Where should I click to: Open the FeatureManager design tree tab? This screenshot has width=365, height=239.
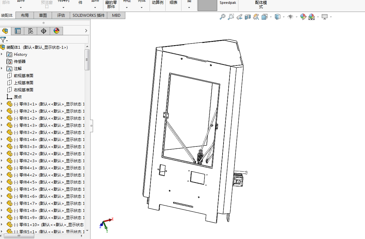pos(5,31)
